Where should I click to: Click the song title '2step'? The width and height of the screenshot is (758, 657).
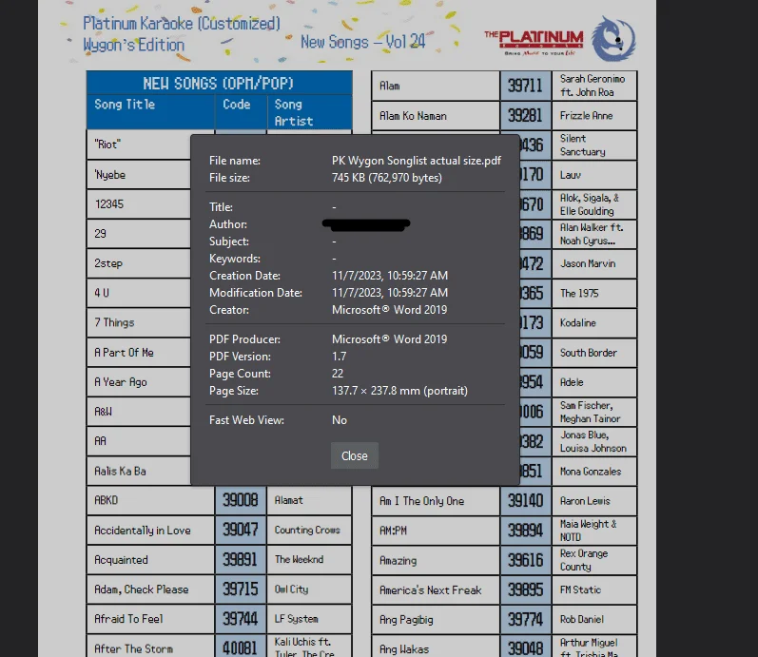click(108, 263)
